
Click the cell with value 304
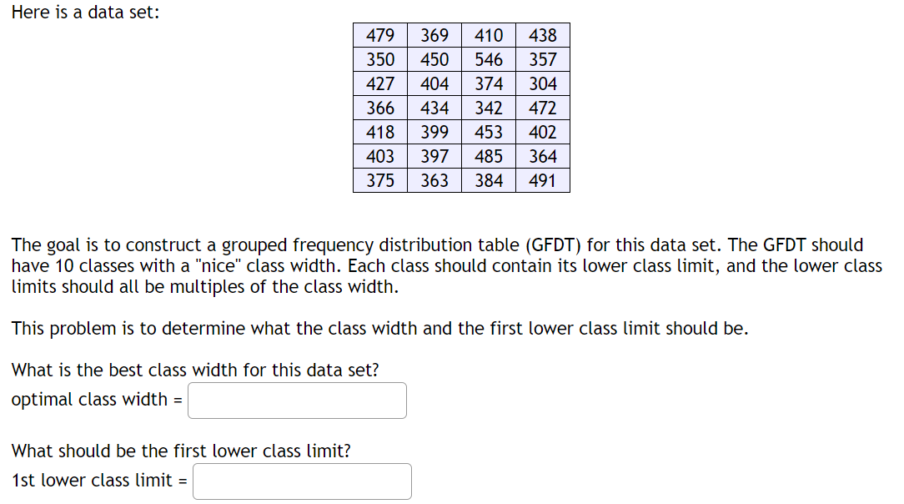(543, 83)
